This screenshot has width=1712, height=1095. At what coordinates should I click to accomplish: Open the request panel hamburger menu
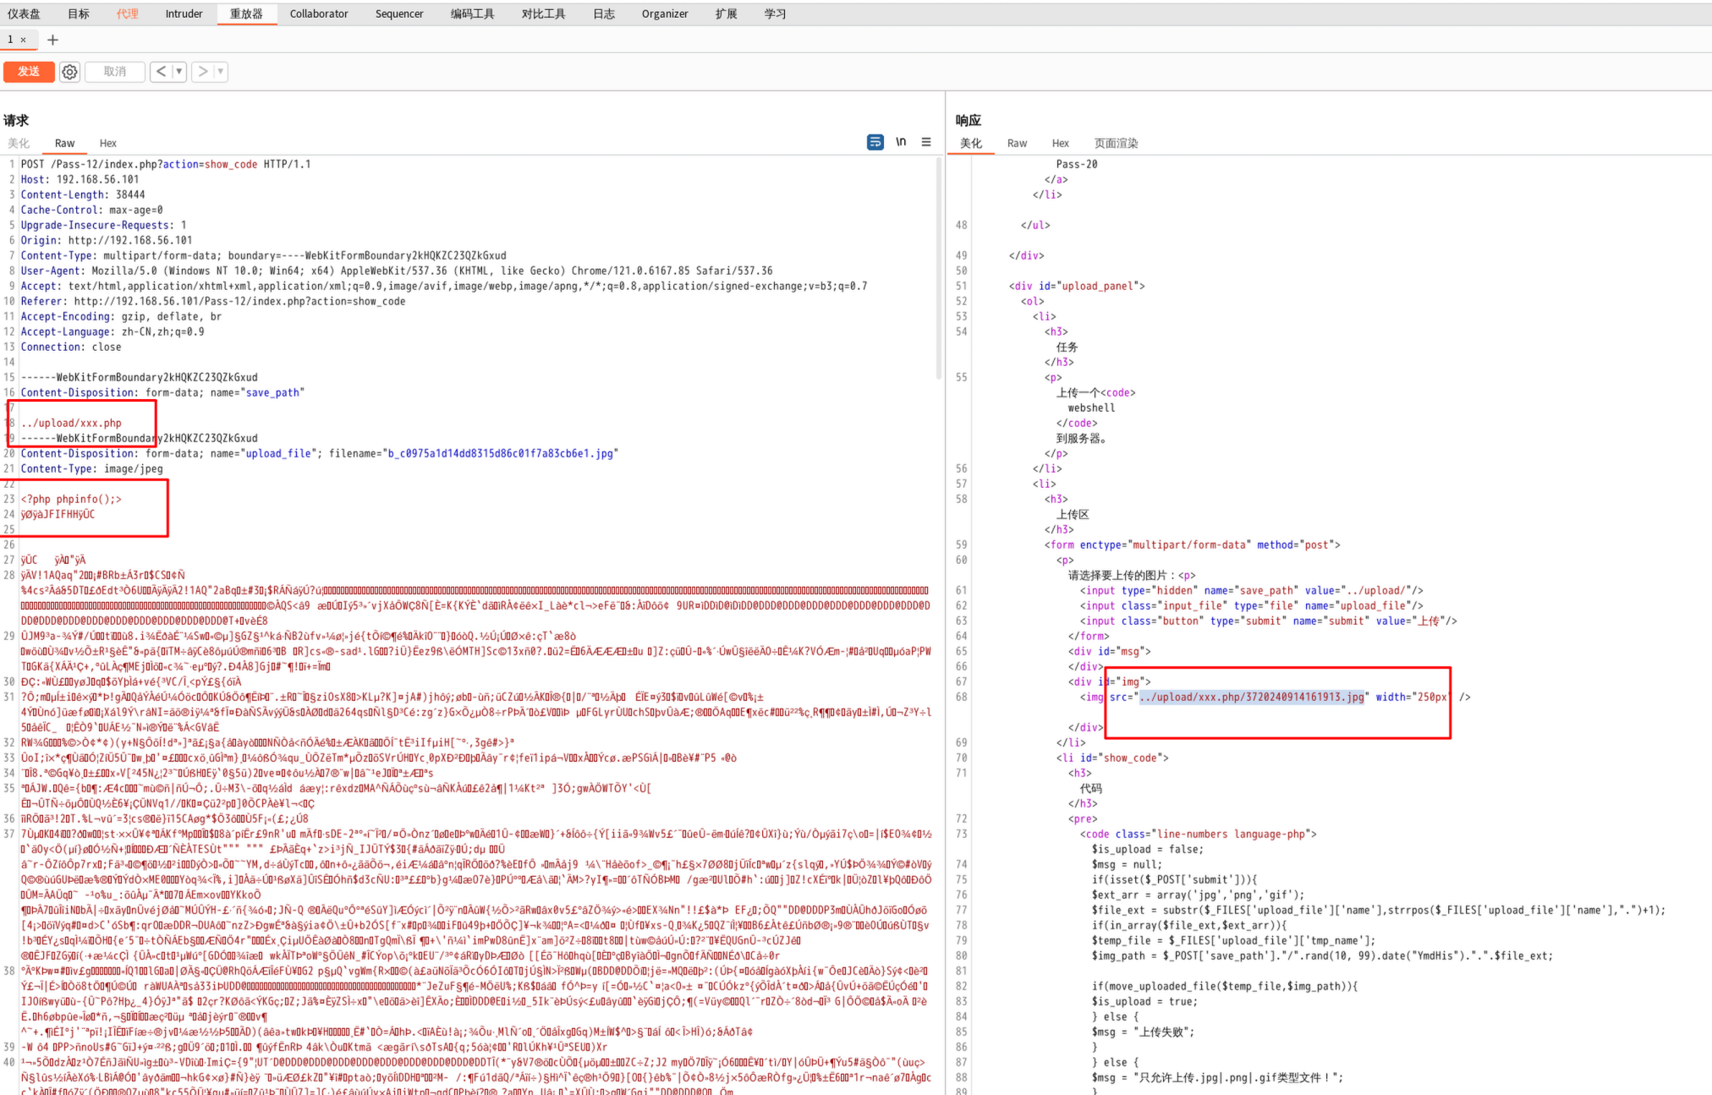(x=926, y=142)
